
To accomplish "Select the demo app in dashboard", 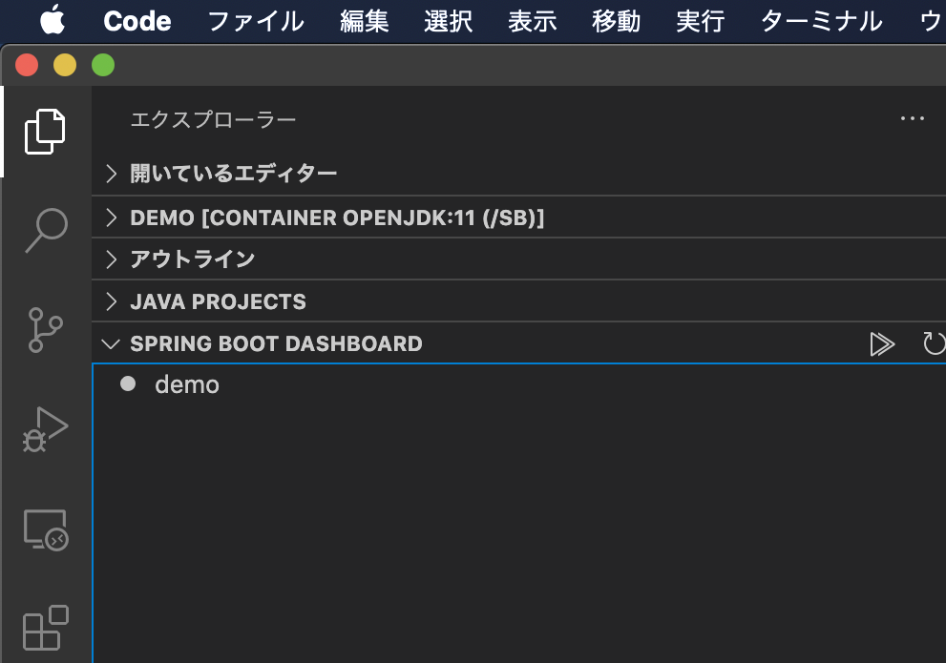I will (x=187, y=384).
